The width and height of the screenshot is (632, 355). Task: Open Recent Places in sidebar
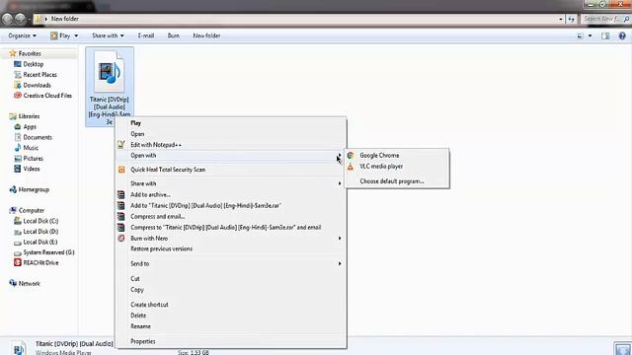(x=39, y=75)
